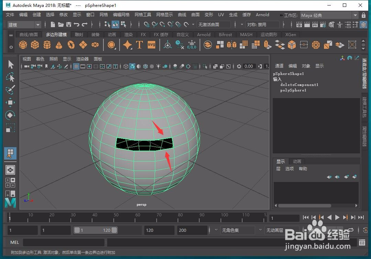This screenshot has height=259, width=371.
Task: Click the polygon Type text tool
Action: pyautogui.click(x=139, y=45)
